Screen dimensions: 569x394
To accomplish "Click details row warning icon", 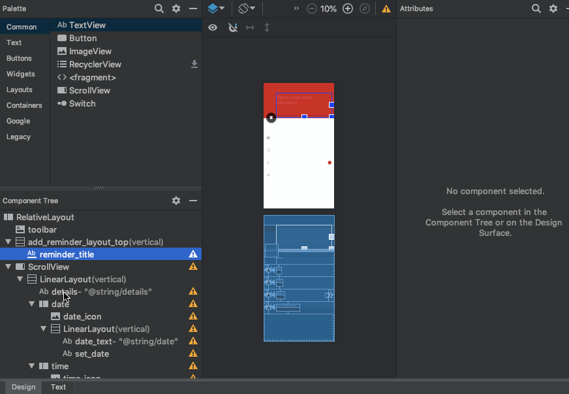I will click(x=193, y=291).
